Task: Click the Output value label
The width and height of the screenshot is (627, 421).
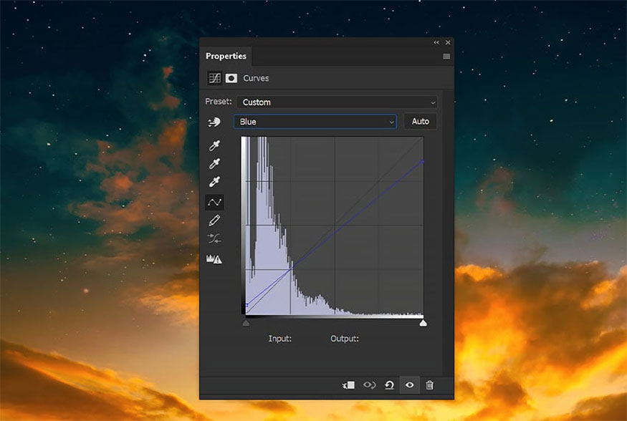Action: tap(345, 339)
